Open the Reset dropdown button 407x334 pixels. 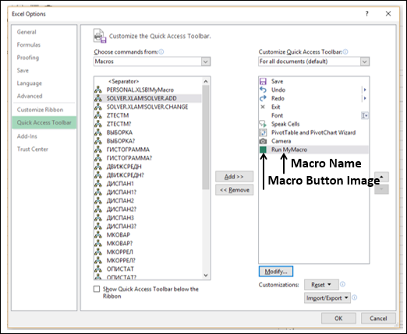point(321,285)
